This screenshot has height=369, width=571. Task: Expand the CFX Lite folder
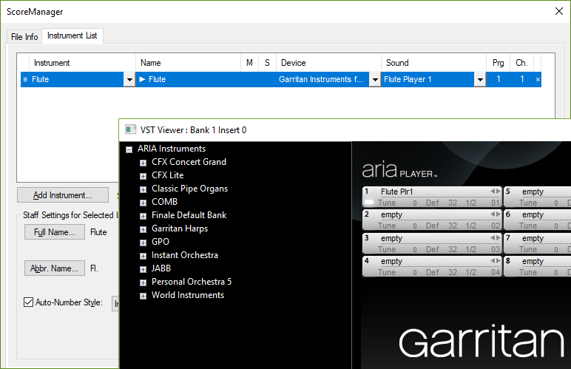(143, 176)
